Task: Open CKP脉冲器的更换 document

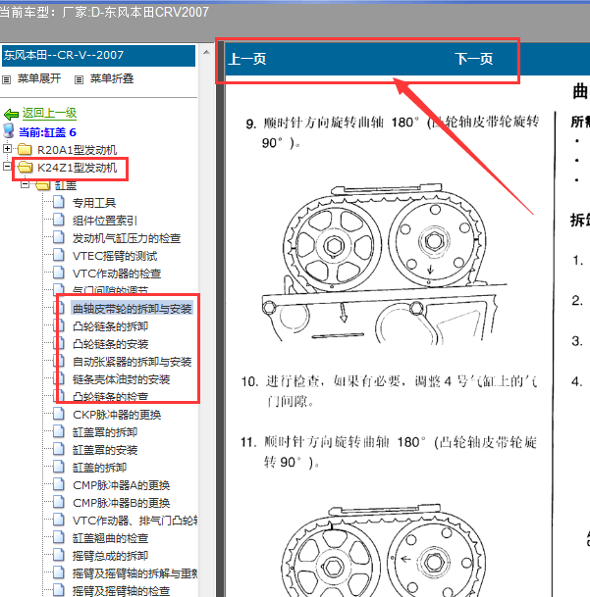Action: 117,415
